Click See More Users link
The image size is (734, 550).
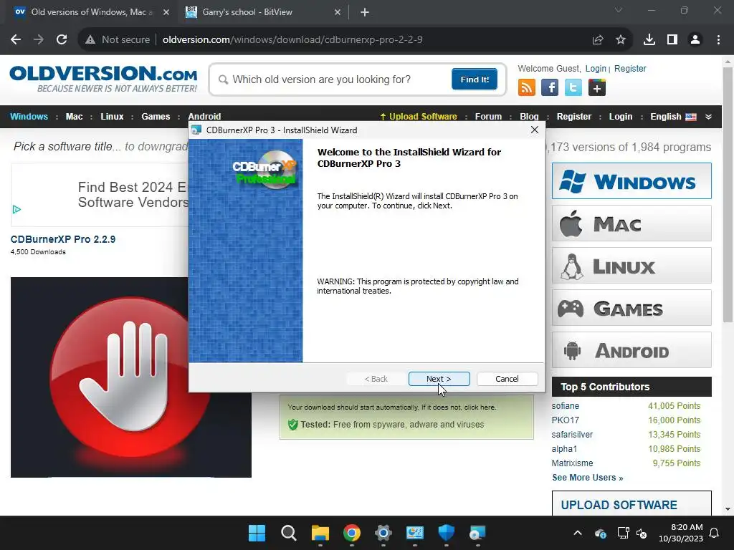tap(588, 478)
